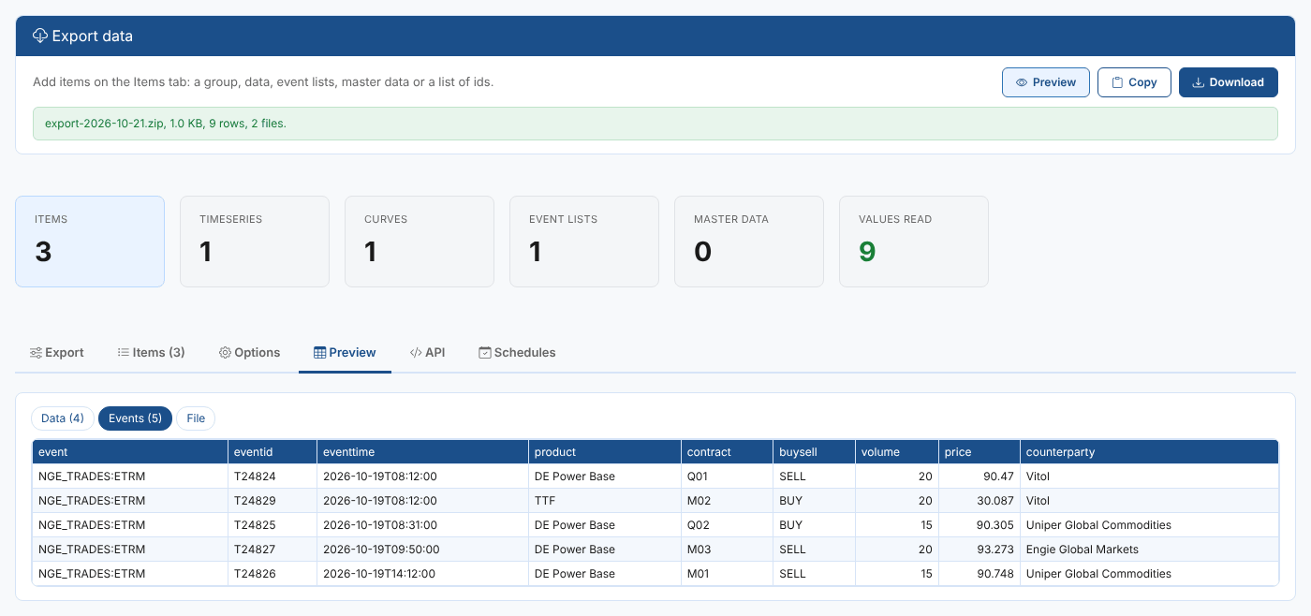
Task: Select the Events (5) preview pill
Action: tap(136, 418)
